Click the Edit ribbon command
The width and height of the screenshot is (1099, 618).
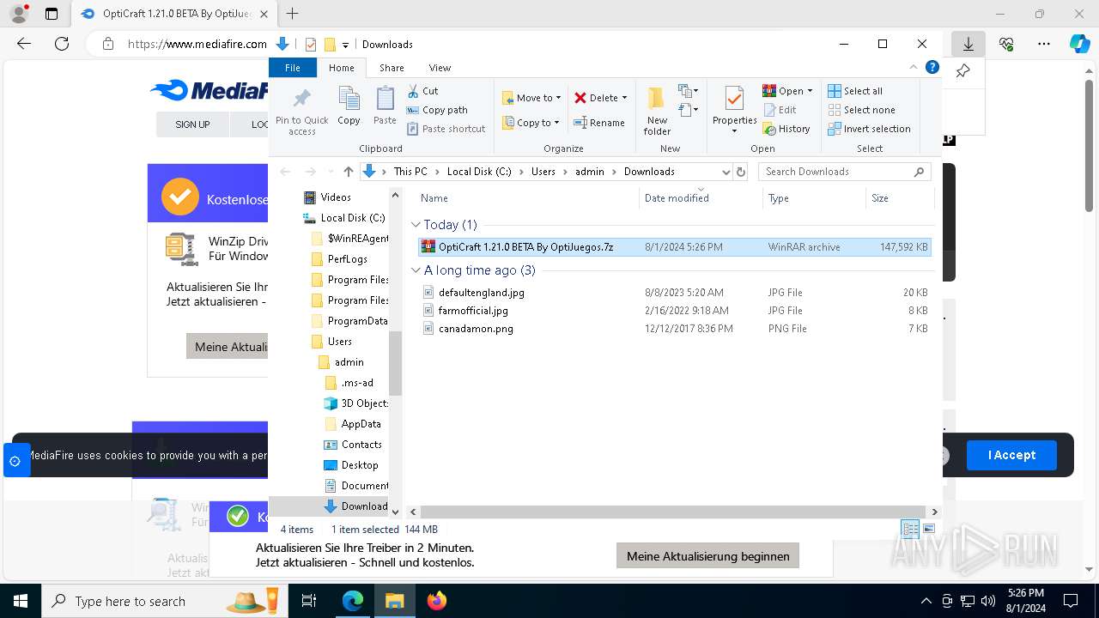pos(779,110)
